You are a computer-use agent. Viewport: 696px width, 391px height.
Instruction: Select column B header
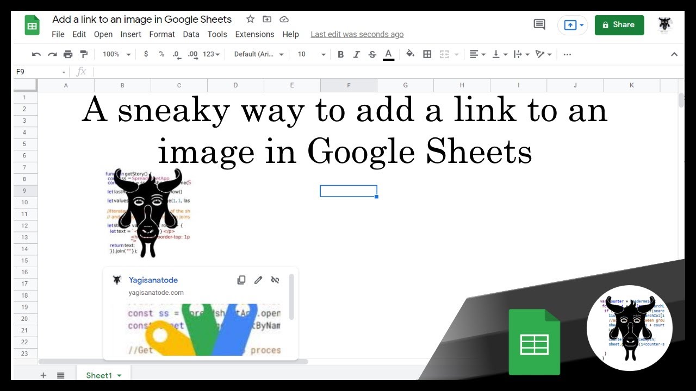122,85
